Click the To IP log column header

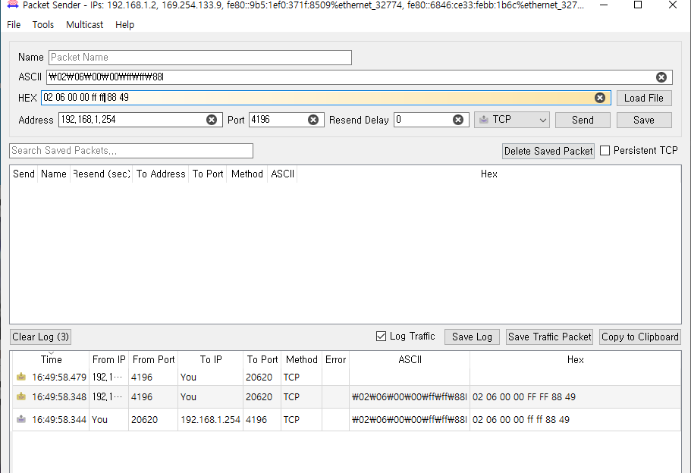pos(211,359)
